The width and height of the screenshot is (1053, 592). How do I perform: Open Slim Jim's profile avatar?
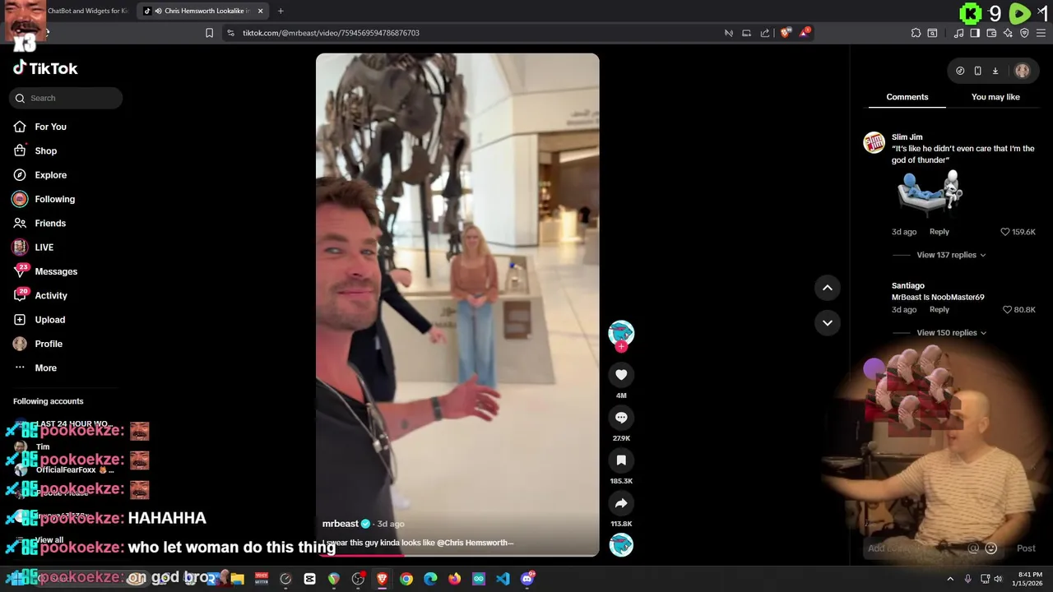click(874, 142)
